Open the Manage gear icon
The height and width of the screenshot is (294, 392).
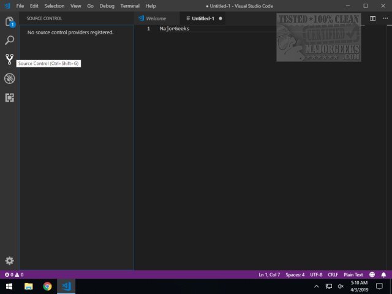click(10, 261)
